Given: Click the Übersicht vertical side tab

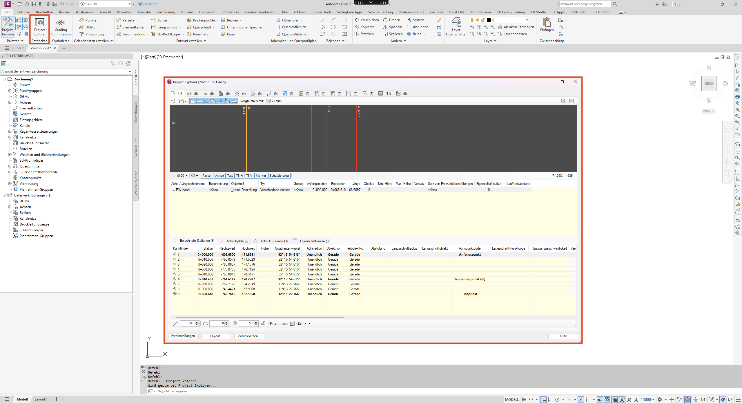Looking at the screenshot, I should 136,77.
